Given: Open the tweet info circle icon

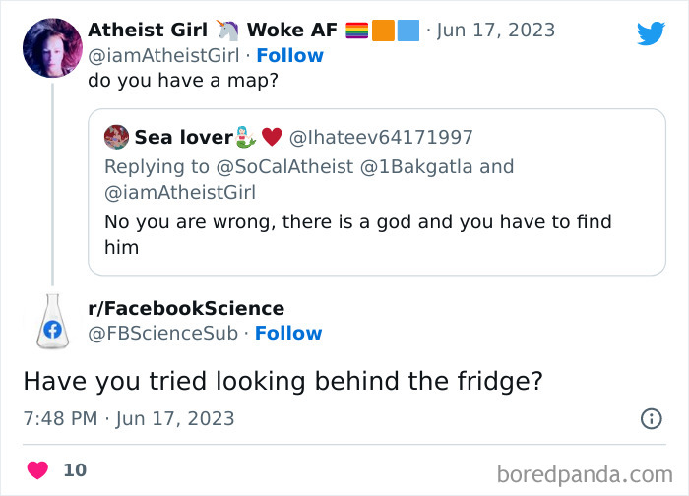Looking at the screenshot, I should pyautogui.click(x=651, y=418).
